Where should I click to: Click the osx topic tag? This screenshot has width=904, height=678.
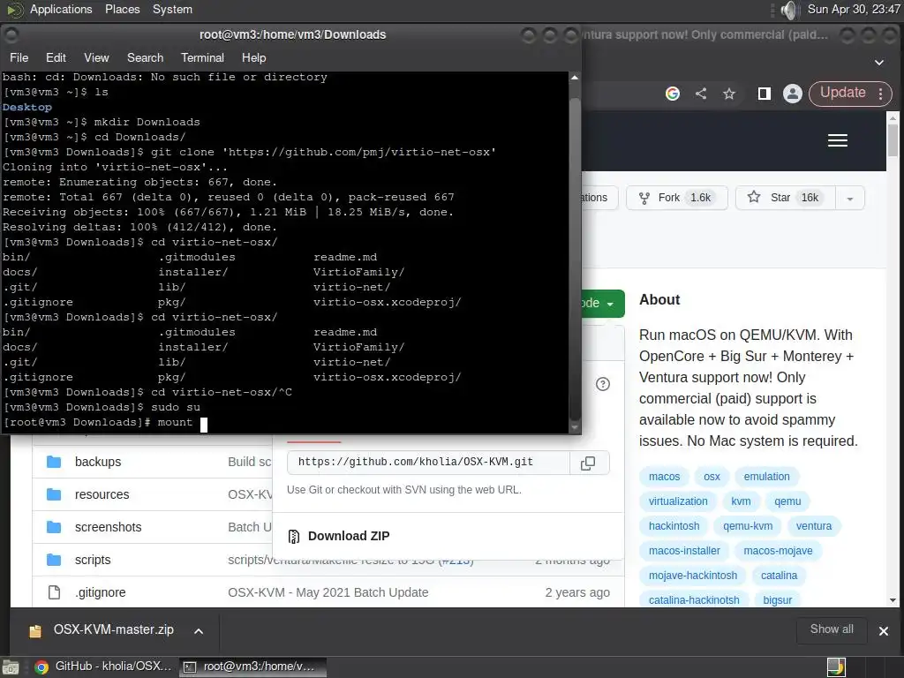point(712,477)
